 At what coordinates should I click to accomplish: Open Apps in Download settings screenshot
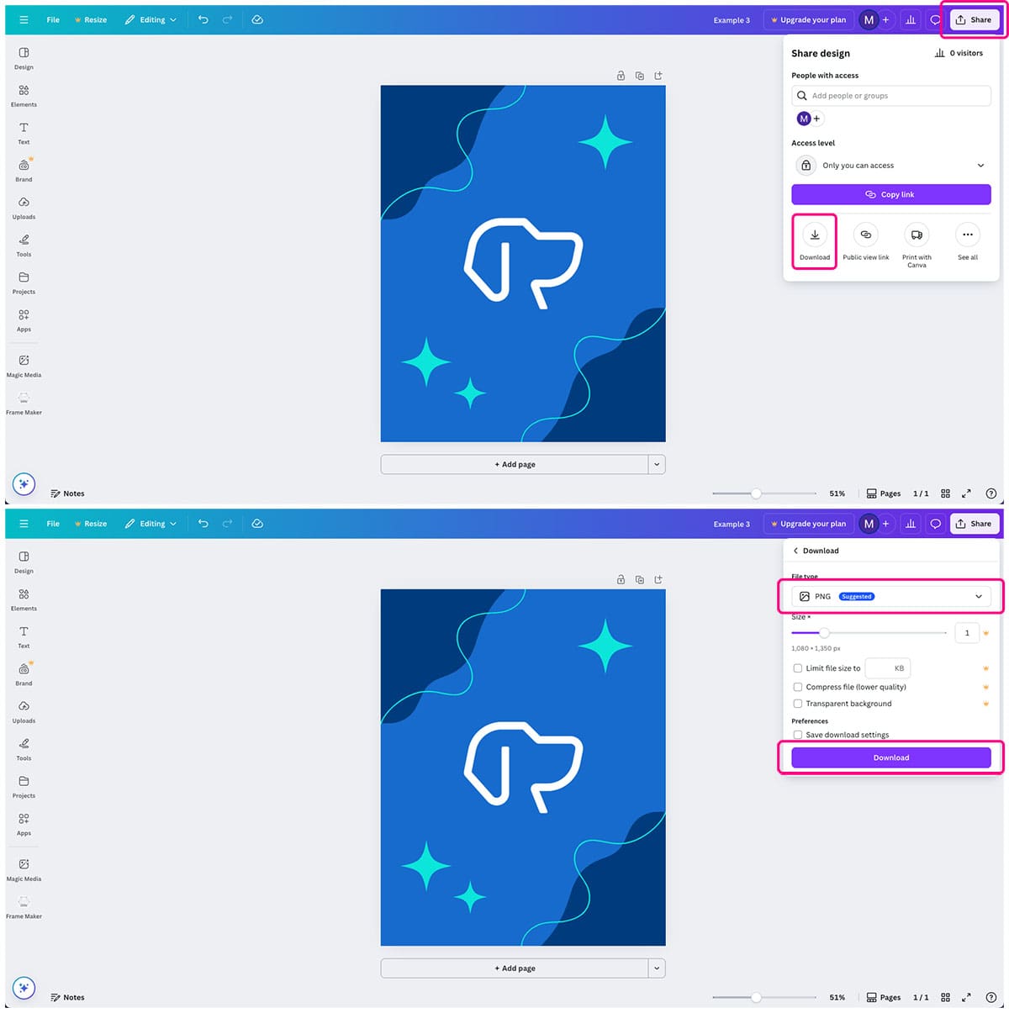click(x=24, y=824)
